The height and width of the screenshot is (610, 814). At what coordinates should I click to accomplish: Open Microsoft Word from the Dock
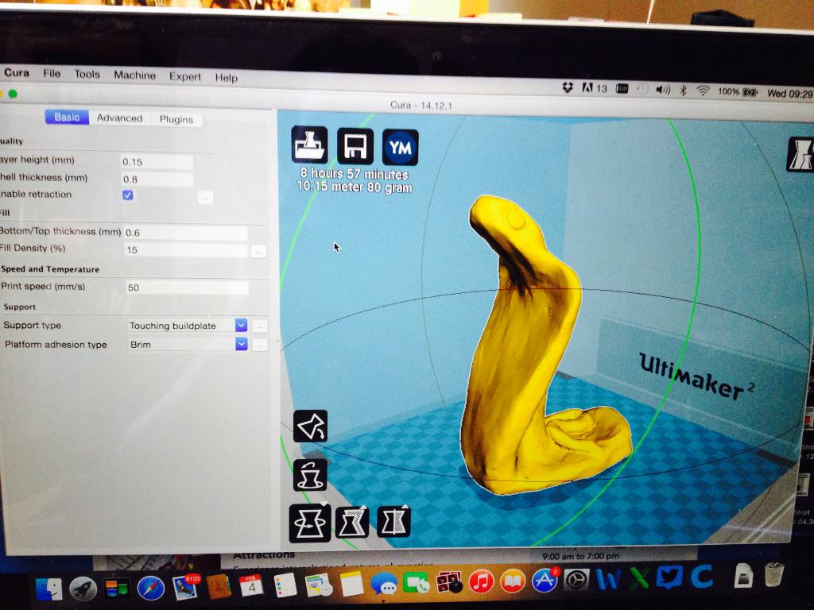[x=608, y=579]
